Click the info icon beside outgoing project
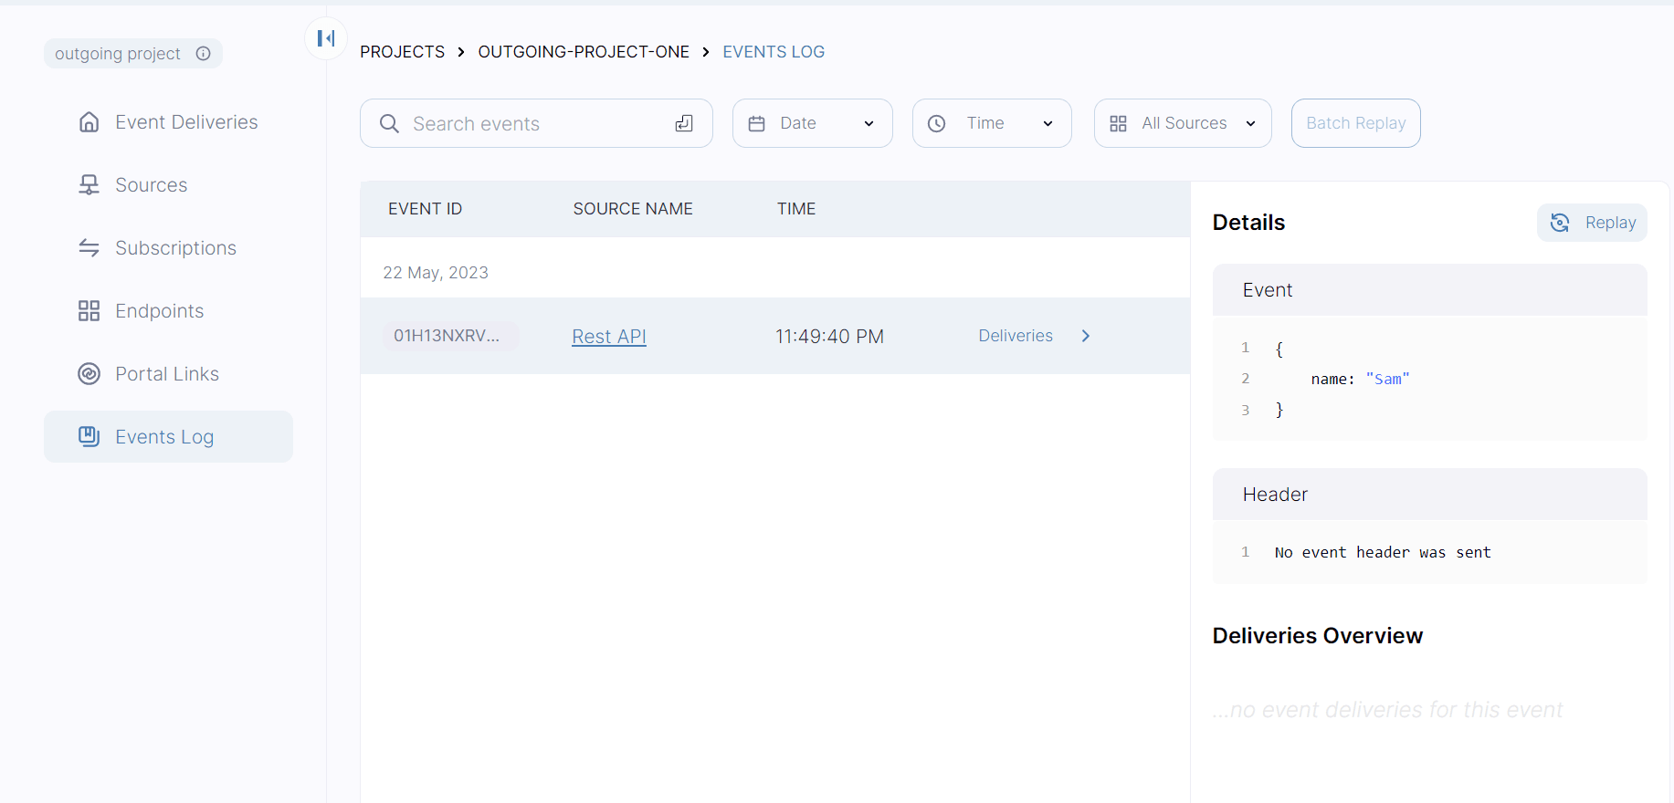 click(204, 54)
